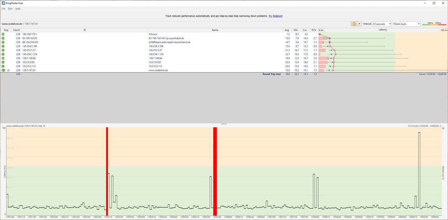The width and height of the screenshot is (448, 220).
Task: Click the three-dot splitter handle above the timeline graph
Action: click(x=224, y=124)
